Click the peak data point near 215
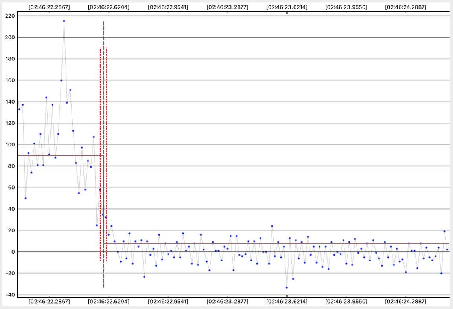Image resolution: width=453 pixels, height=309 pixels. [x=64, y=21]
